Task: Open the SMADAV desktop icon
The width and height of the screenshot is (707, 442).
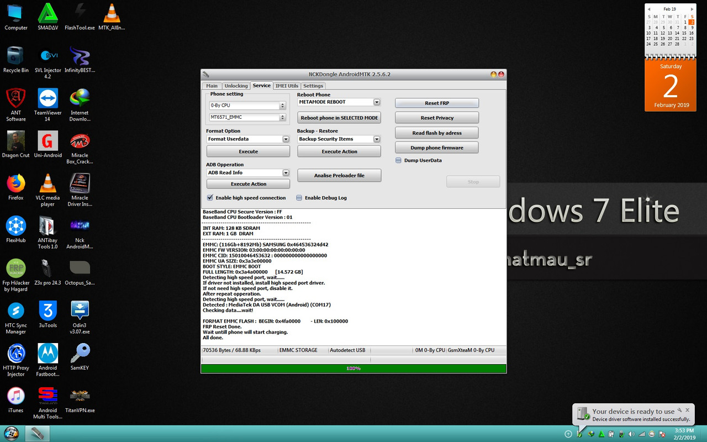Action: (x=48, y=17)
